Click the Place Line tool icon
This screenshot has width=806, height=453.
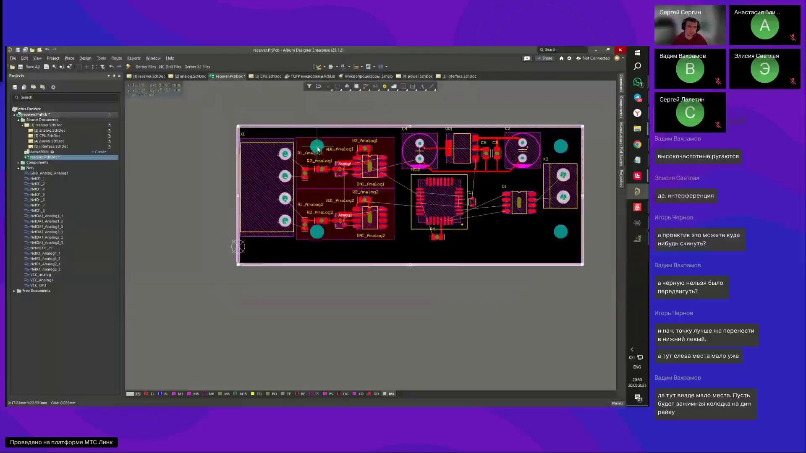(x=432, y=86)
